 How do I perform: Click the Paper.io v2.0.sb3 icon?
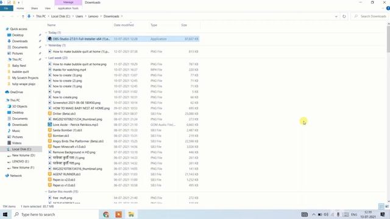pyautogui.click(x=50, y=180)
